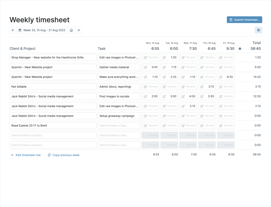
Task: Click Tuesday's empty hh:mm cell for Setup giveaway
Action: click(x=169, y=116)
